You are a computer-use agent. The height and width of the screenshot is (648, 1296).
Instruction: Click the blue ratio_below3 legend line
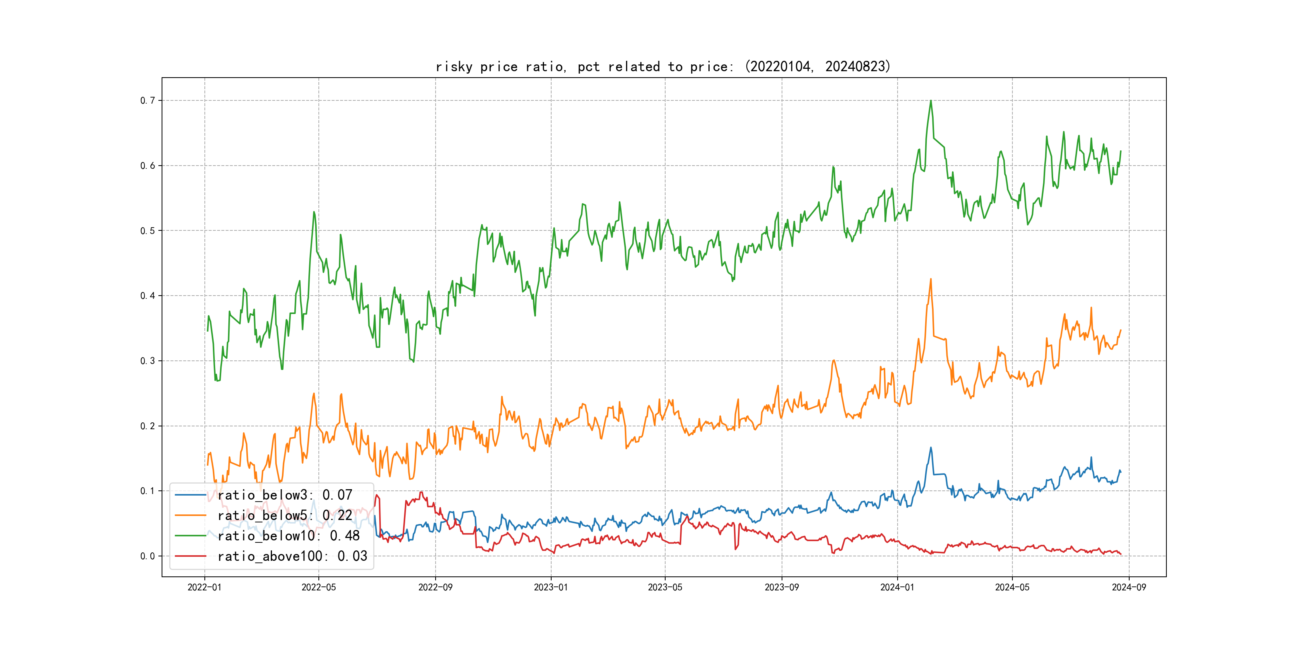pyautogui.click(x=190, y=495)
